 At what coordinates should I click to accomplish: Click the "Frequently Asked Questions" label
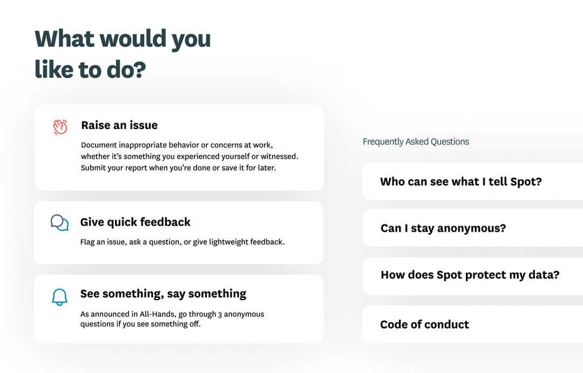click(x=416, y=141)
